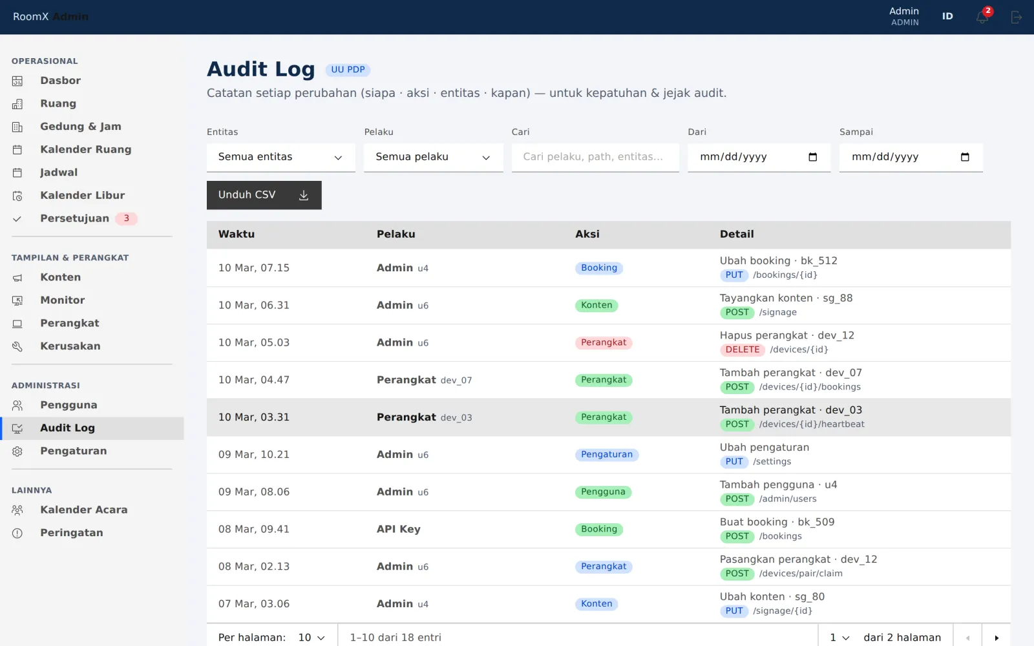The image size is (1034, 646).
Task: Open page number selector dropdown
Action: pyautogui.click(x=839, y=638)
